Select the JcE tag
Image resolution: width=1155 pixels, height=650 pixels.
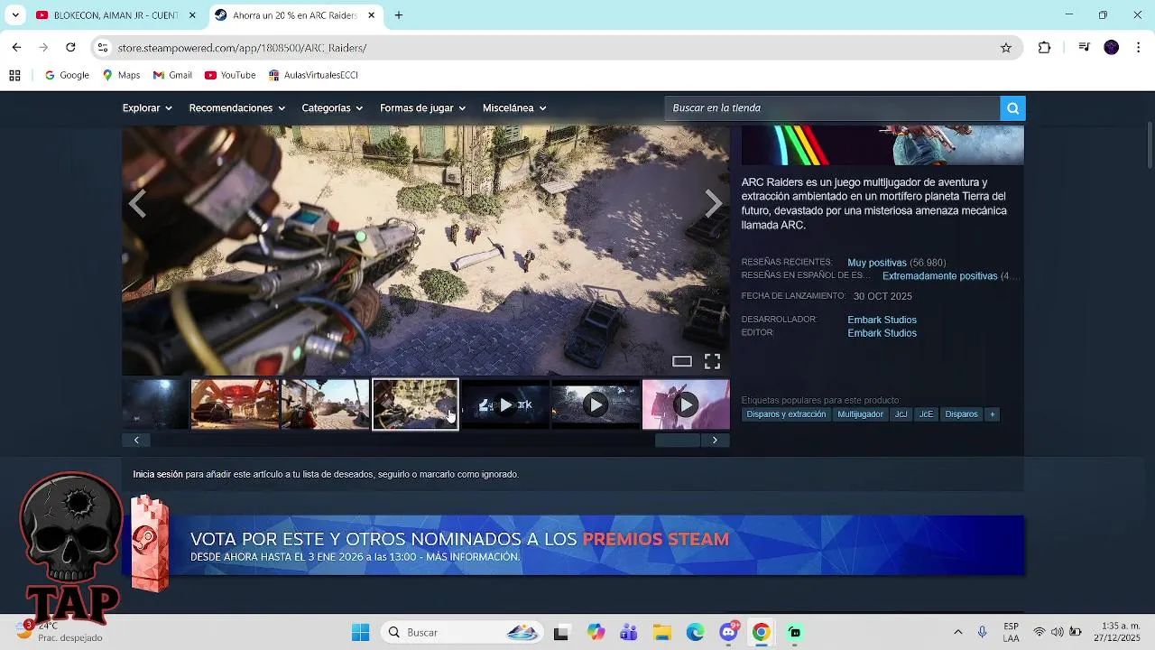click(x=926, y=414)
